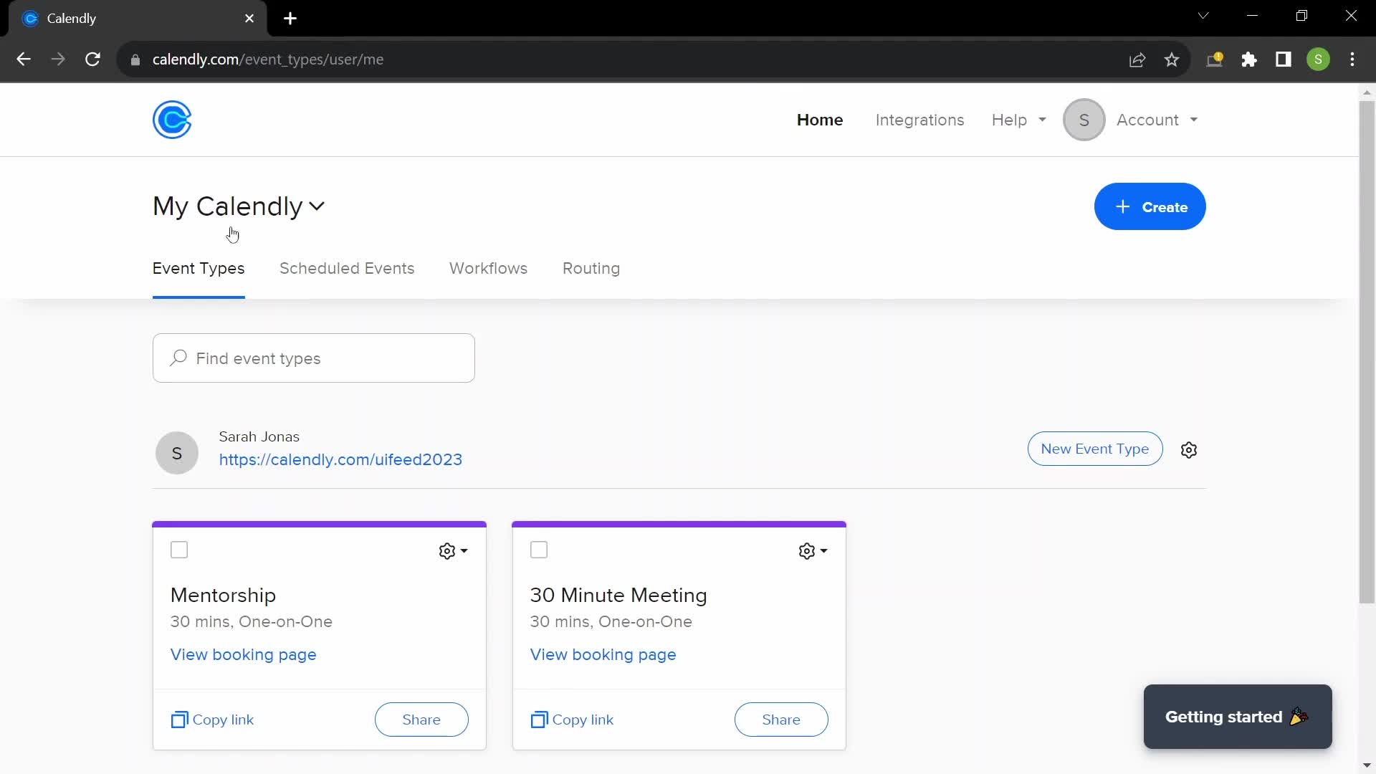
Task: Select the Workflows tab
Action: coord(487,269)
